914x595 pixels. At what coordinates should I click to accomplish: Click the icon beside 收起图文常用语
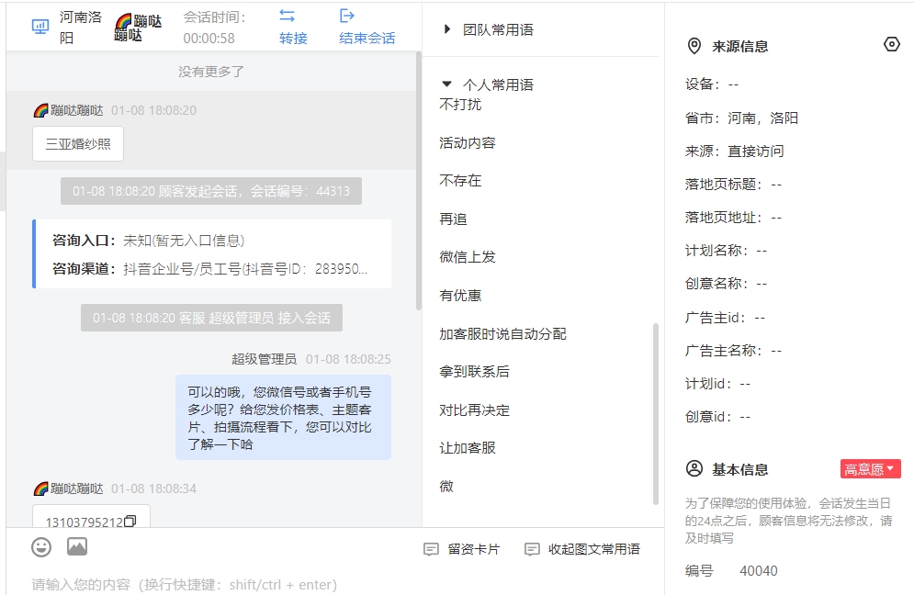click(532, 549)
